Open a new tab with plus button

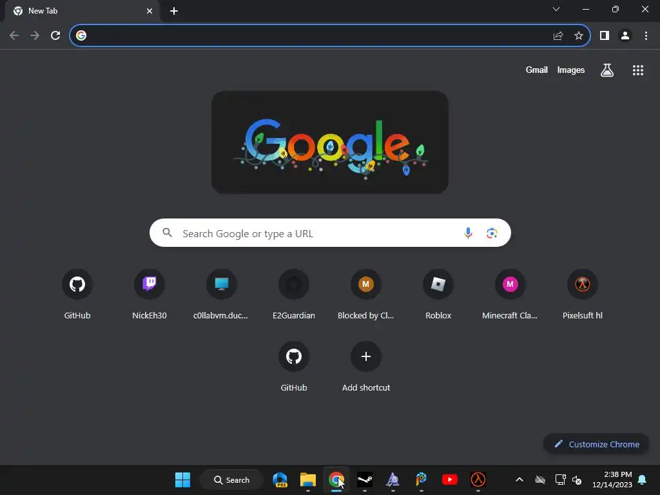click(x=174, y=11)
